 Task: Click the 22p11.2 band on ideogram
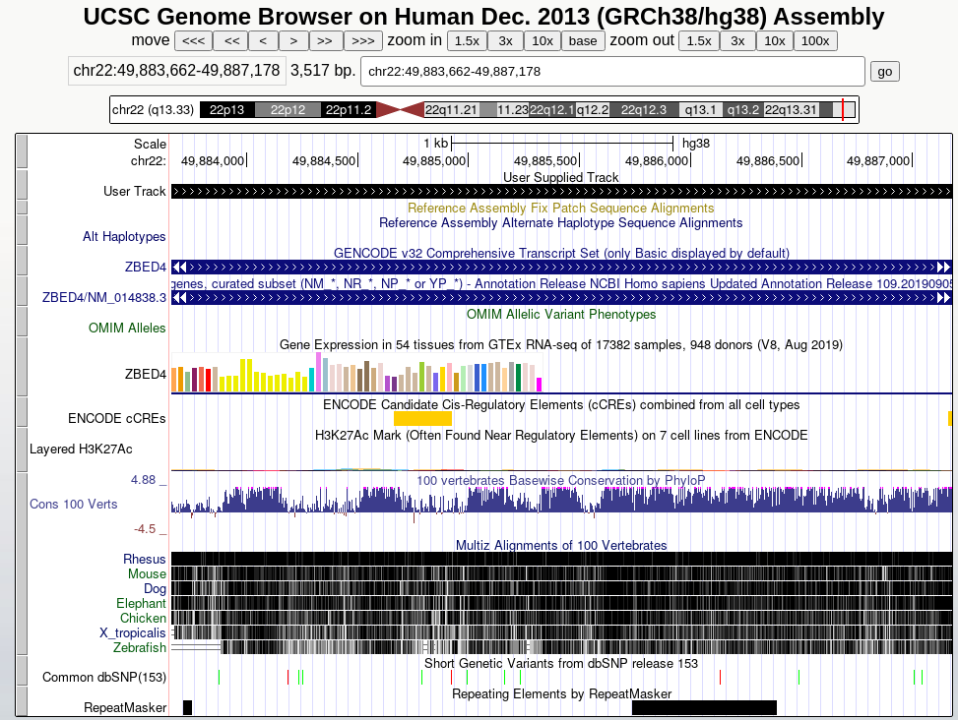tap(349, 110)
